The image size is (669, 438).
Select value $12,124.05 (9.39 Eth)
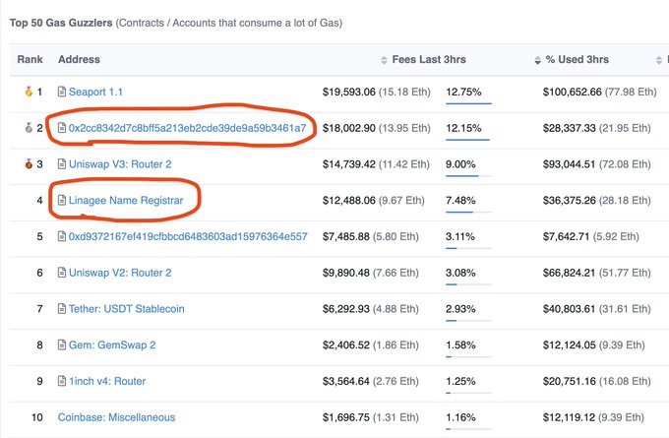pyautogui.click(x=593, y=344)
